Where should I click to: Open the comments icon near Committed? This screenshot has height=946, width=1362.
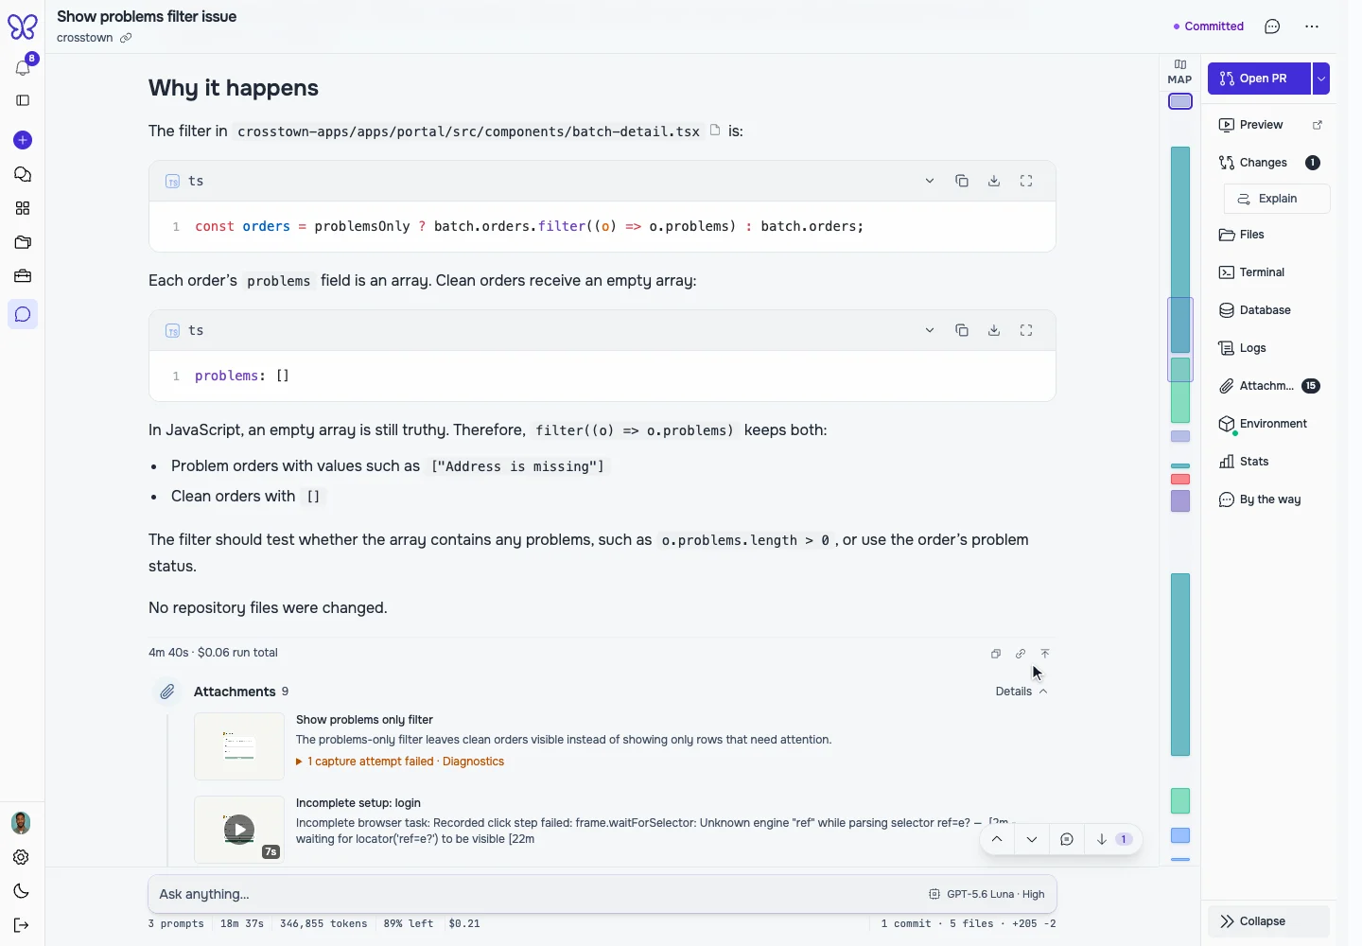pos(1272,26)
